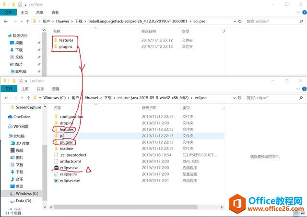Image resolution: width=307 pixels, height=217 pixels.
Task: Sort by 类型 column in the top window
Action: pyautogui.click(x=186, y=31)
